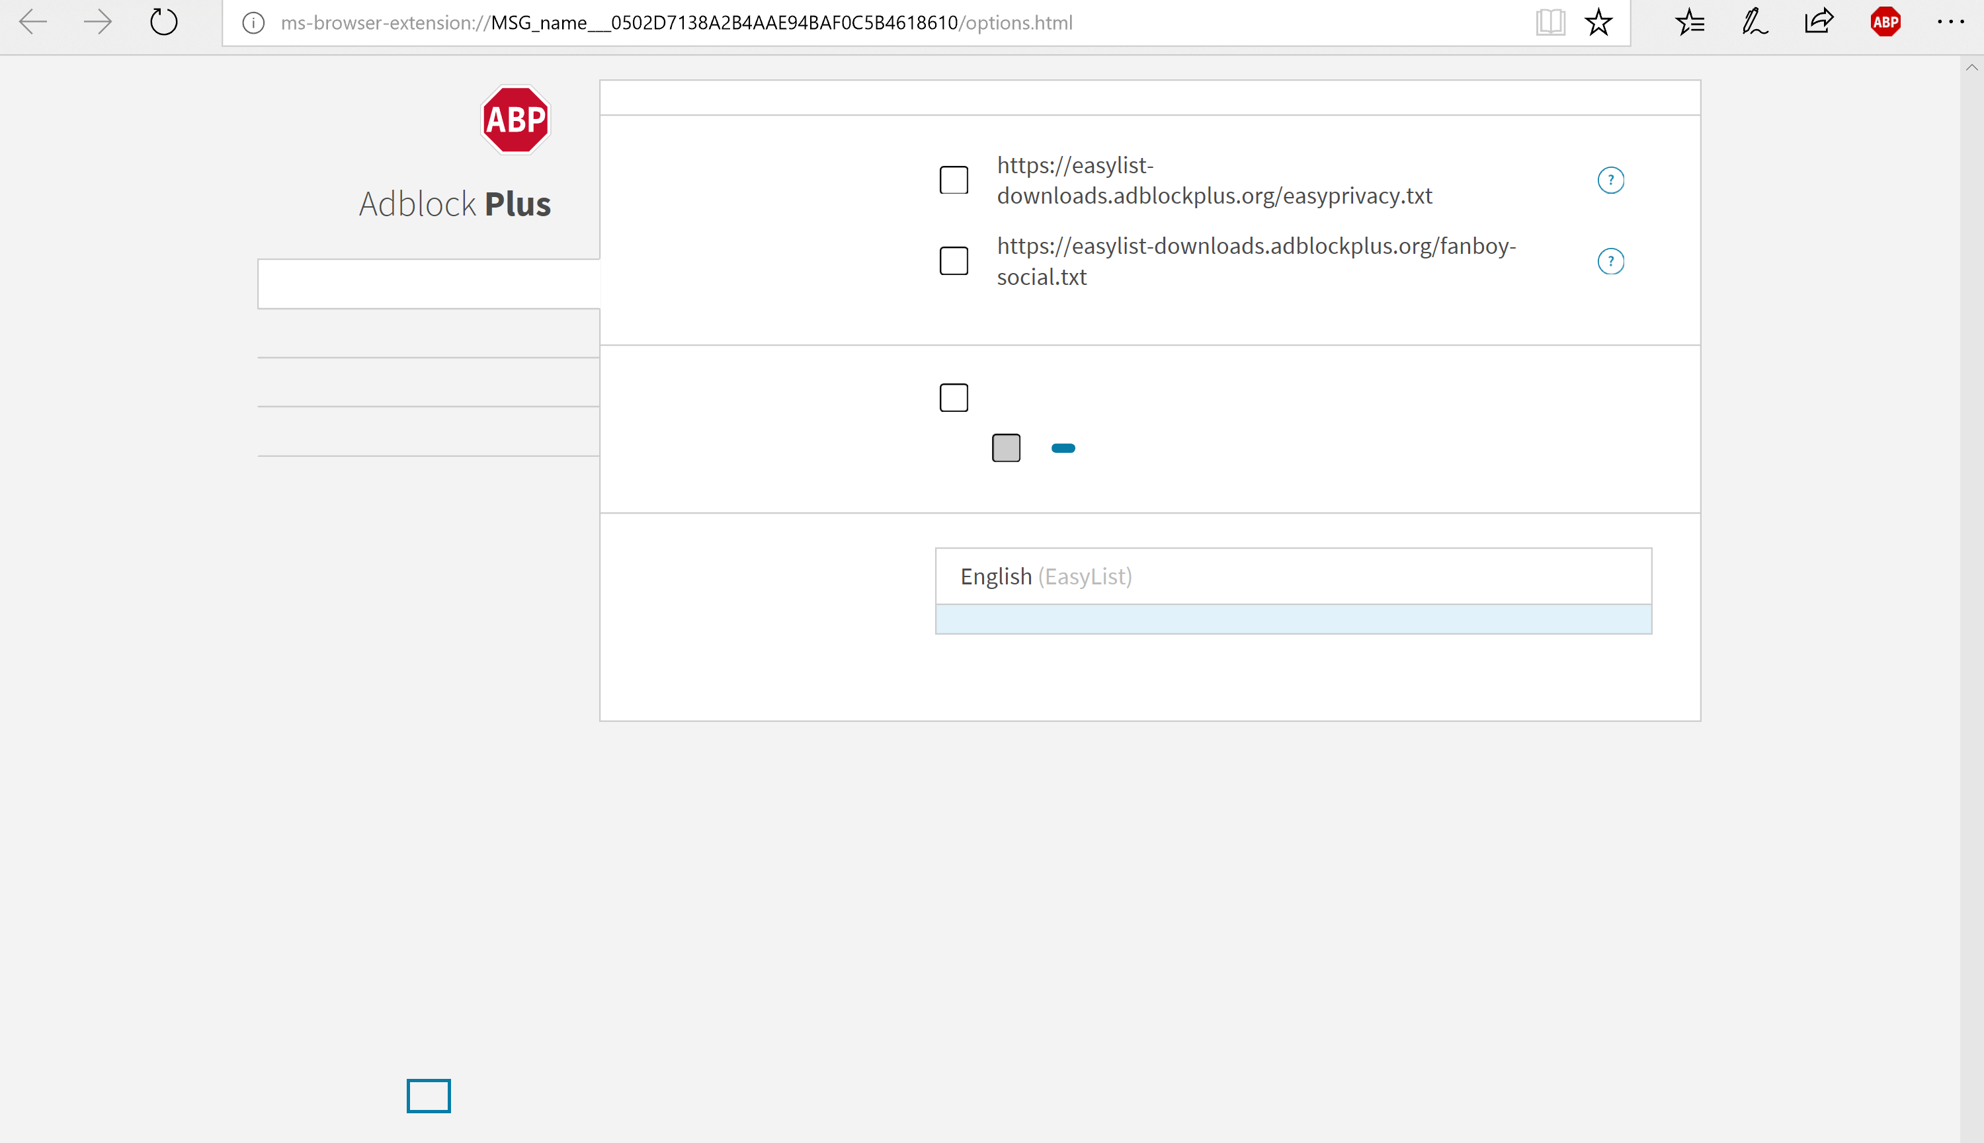Open the share icon in the browser toolbar
The width and height of the screenshot is (1984, 1143).
[1819, 21]
